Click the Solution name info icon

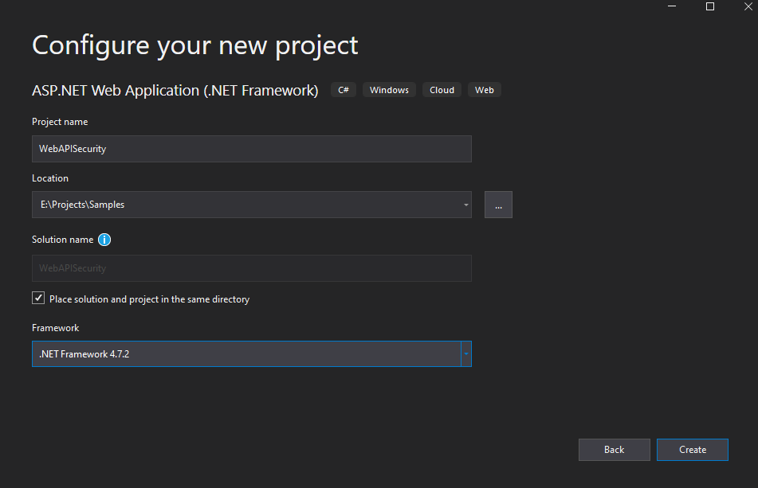tap(104, 240)
